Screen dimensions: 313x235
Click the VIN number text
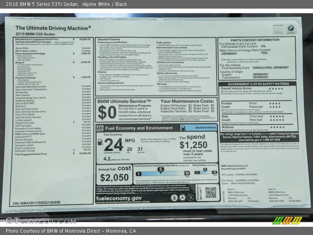tap(36, 203)
